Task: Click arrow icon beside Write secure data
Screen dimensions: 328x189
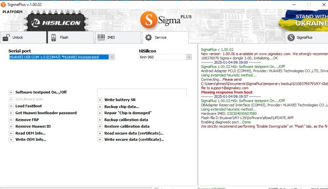Action: point(100,140)
